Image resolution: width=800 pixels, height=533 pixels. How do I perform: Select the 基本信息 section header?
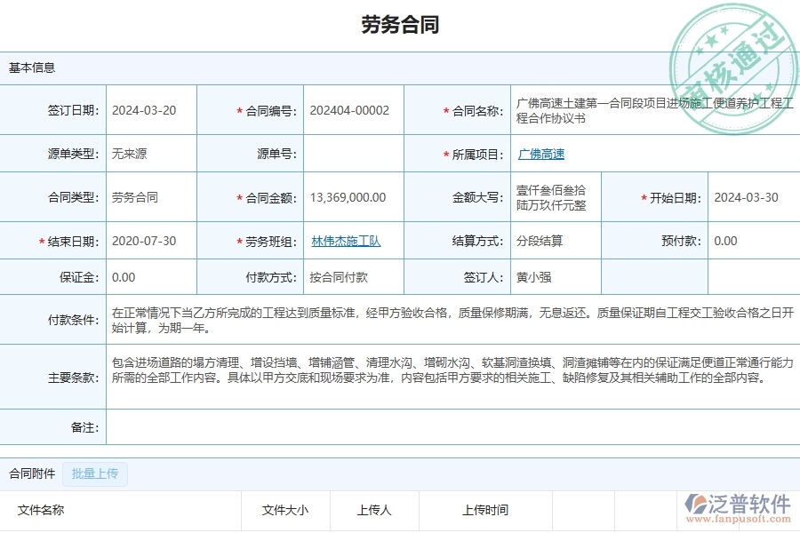click(32, 68)
